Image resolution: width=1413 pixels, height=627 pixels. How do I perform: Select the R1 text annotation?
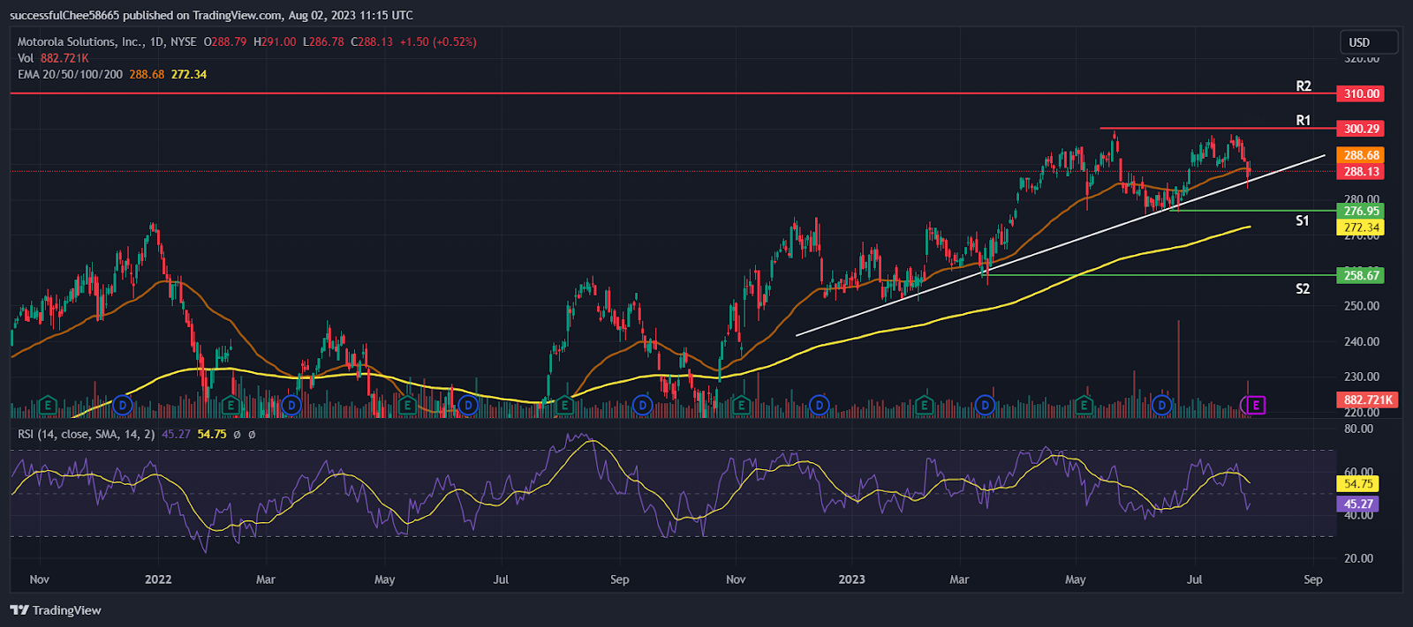point(1303,121)
